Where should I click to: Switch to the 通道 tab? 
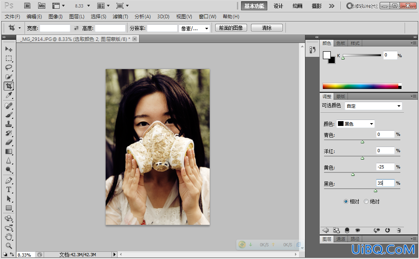click(x=341, y=239)
